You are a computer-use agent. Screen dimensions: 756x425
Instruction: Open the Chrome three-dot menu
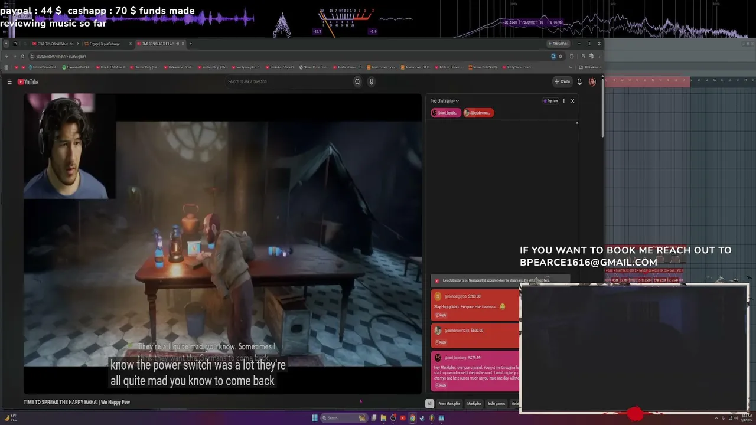(x=598, y=56)
